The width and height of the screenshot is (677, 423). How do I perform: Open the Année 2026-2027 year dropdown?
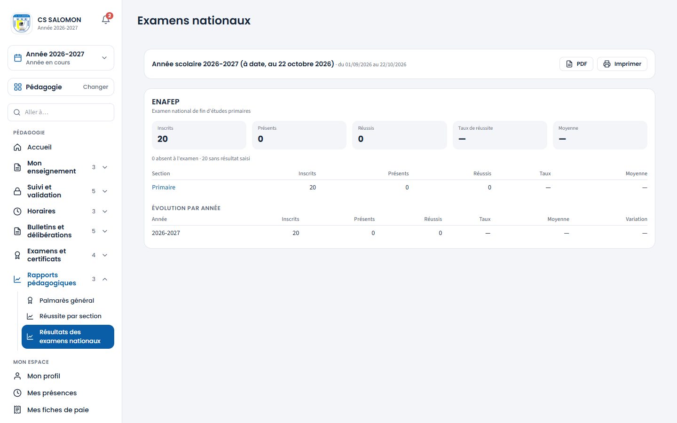tap(61, 58)
